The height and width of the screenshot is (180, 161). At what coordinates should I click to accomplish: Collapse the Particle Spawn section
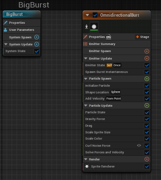pyautogui.click(x=86, y=79)
